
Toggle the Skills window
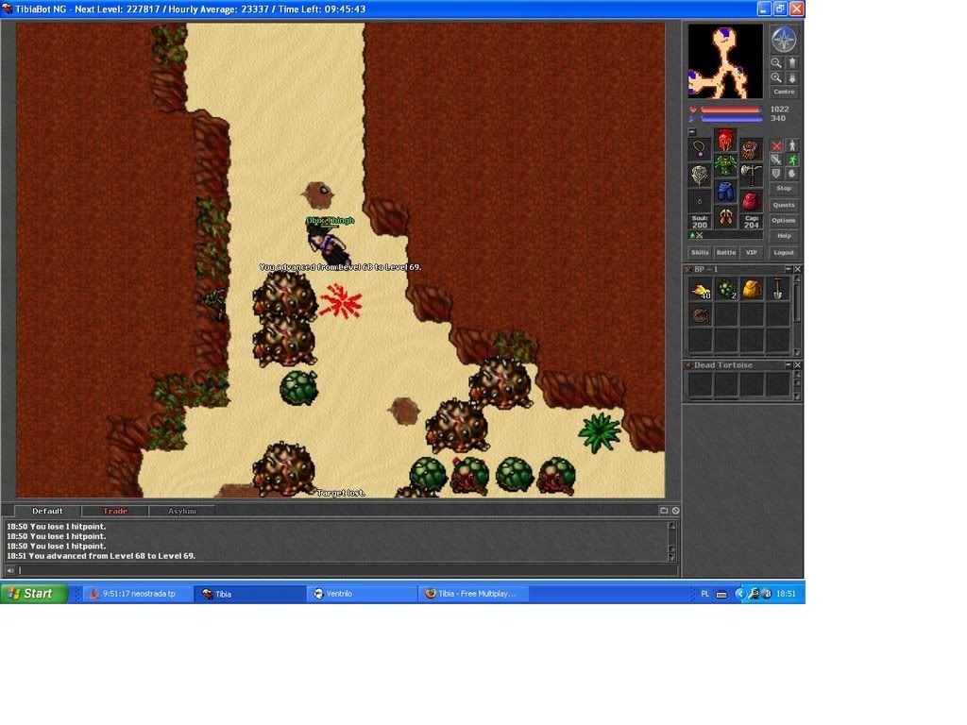700,252
